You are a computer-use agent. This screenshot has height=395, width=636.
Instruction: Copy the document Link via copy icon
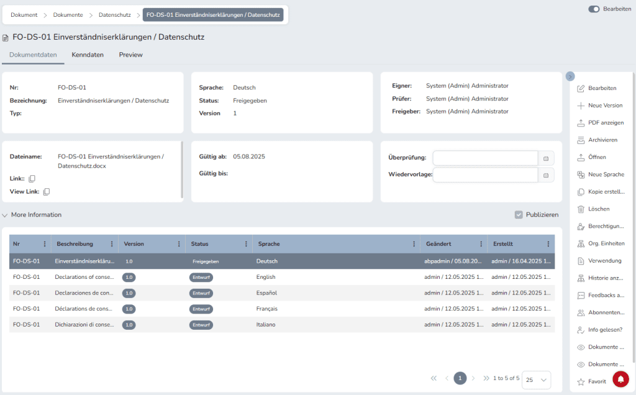pos(32,179)
